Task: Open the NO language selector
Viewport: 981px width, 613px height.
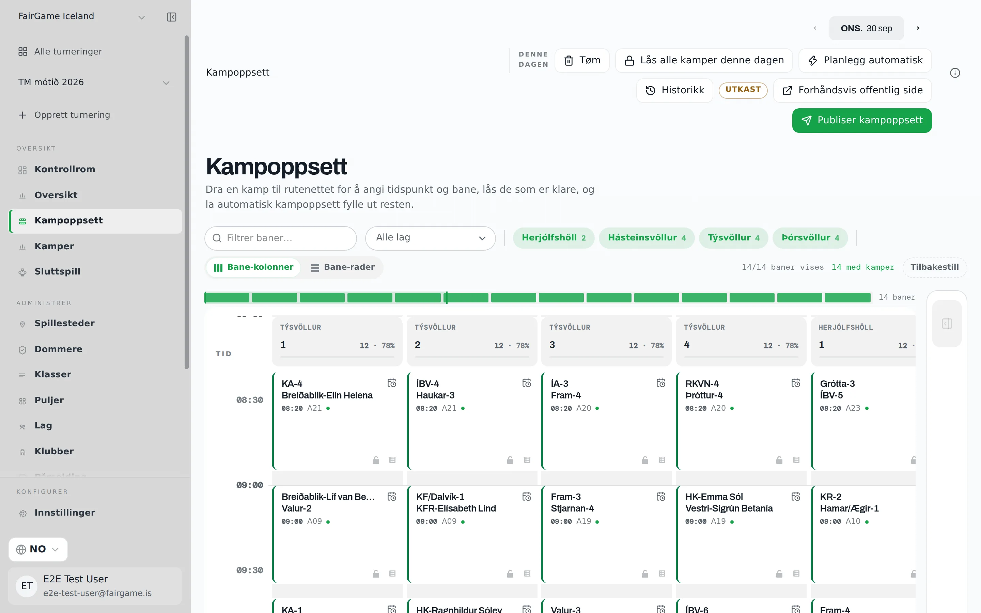Action: [x=38, y=549]
